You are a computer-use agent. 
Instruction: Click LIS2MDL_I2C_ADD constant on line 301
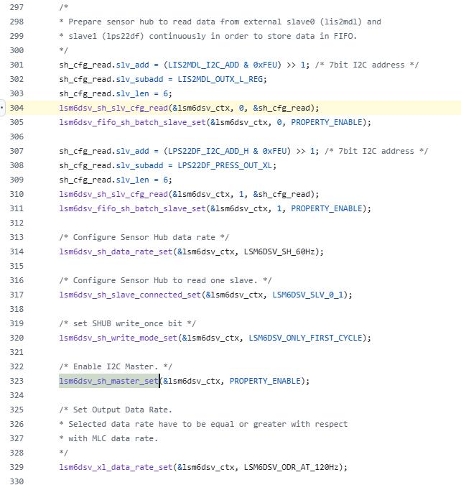[x=203, y=65]
